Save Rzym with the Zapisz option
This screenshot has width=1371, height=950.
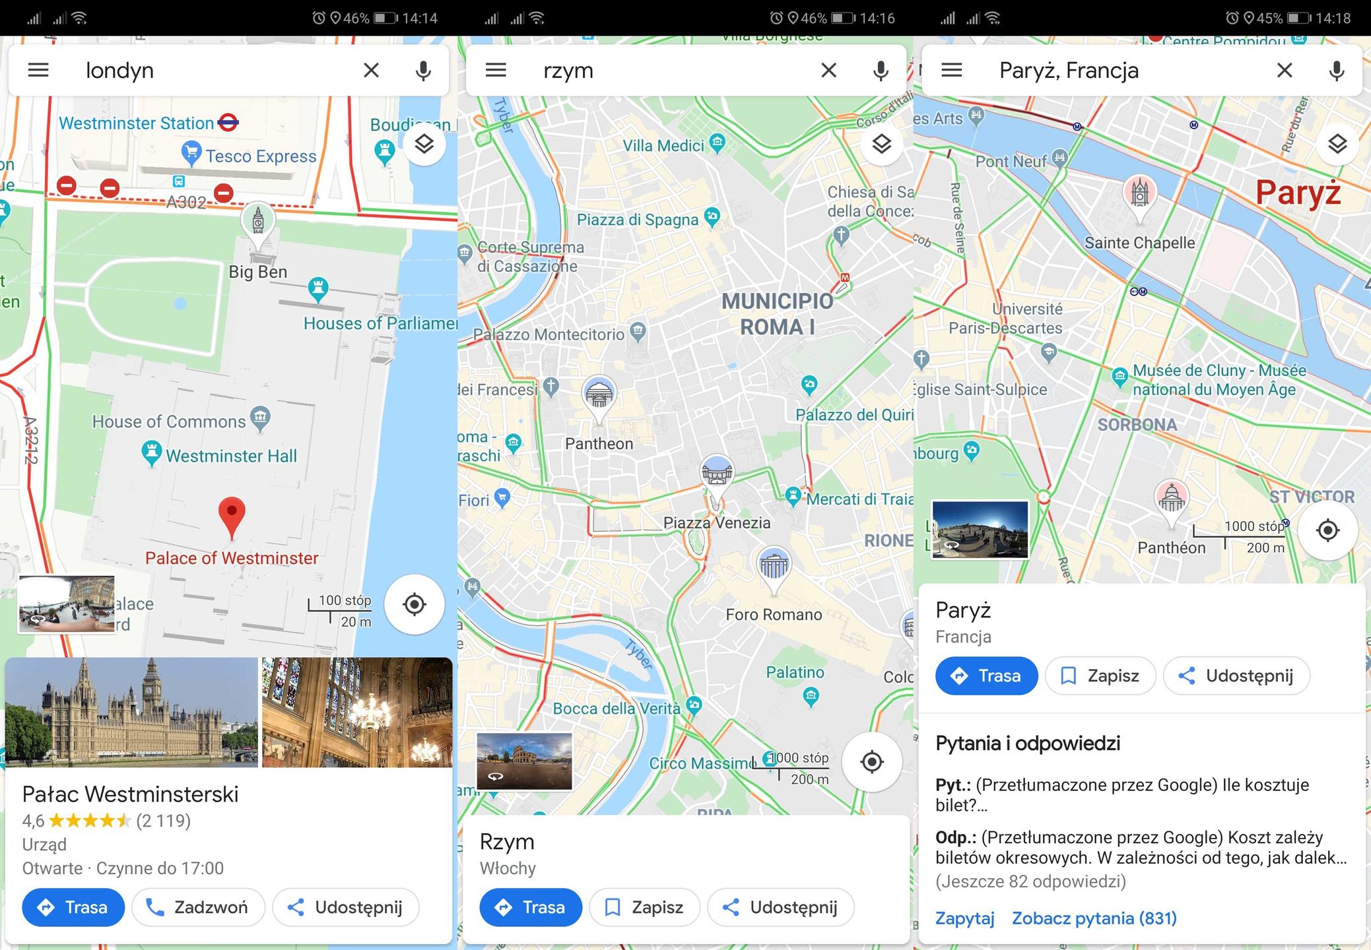[x=644, y=907]
